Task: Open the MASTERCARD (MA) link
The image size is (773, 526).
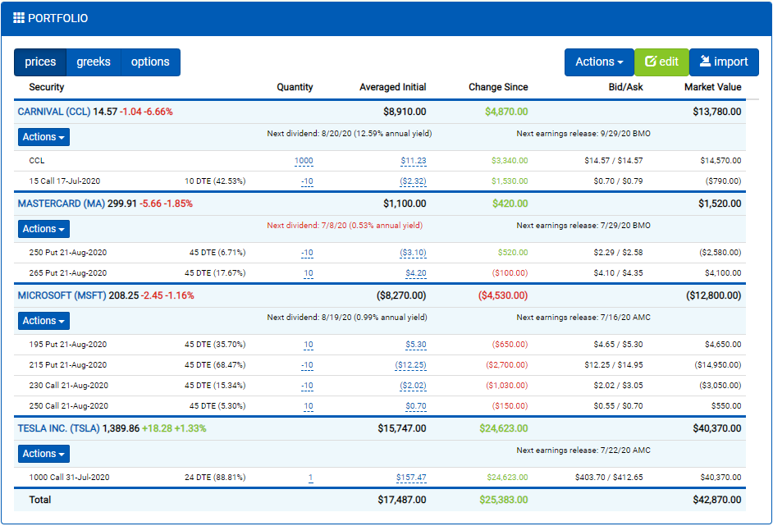Action: click(61, 204)
